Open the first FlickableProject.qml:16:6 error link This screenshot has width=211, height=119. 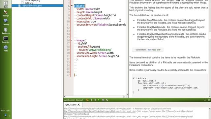click(x=100, y=111)
